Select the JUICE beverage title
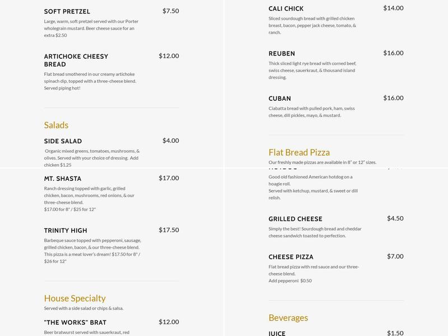 pyautogui.click(x=277, y=333)
